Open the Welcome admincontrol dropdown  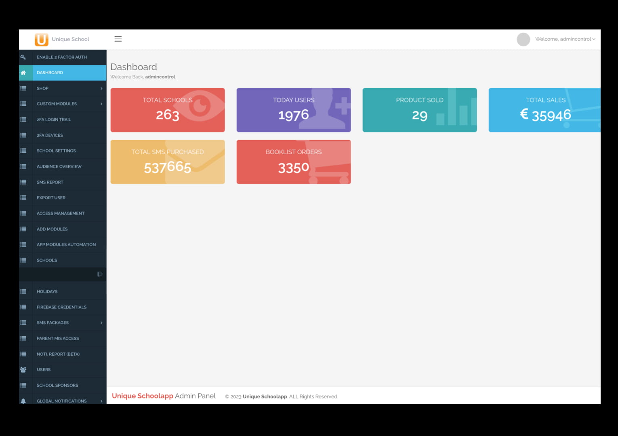tap(565, 39)
